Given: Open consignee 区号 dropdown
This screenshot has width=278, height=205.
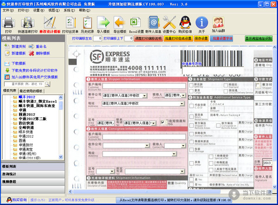Looking at the screenshot, I should pyautogui.click(x=112, y=171).
